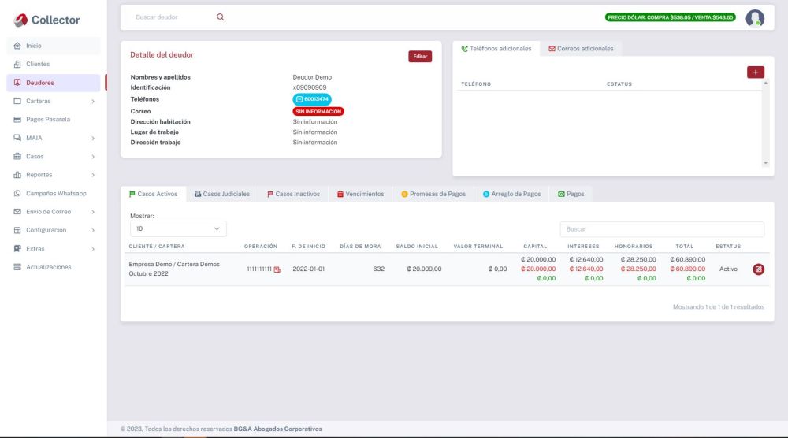Click the phone number badge 60013474

[312, 99]
